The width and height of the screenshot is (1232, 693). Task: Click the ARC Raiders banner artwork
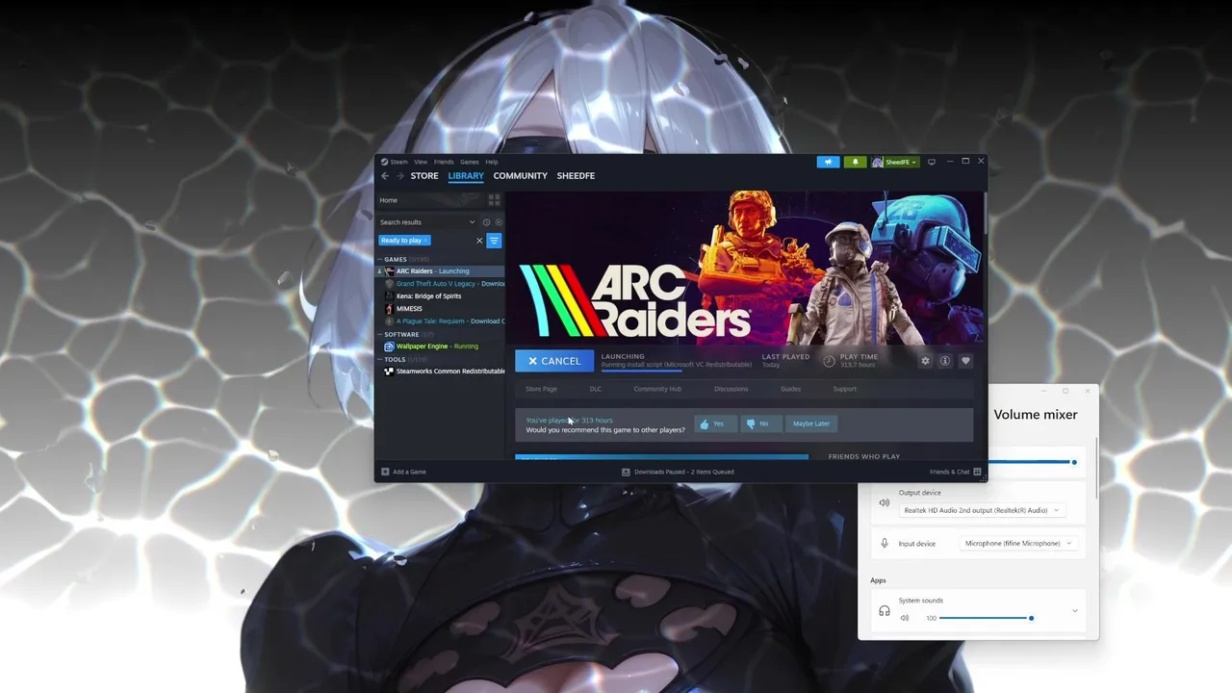point(745,268)
